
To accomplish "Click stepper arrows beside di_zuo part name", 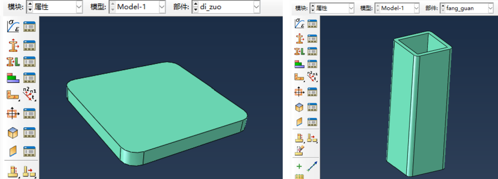I will point(196,6).
